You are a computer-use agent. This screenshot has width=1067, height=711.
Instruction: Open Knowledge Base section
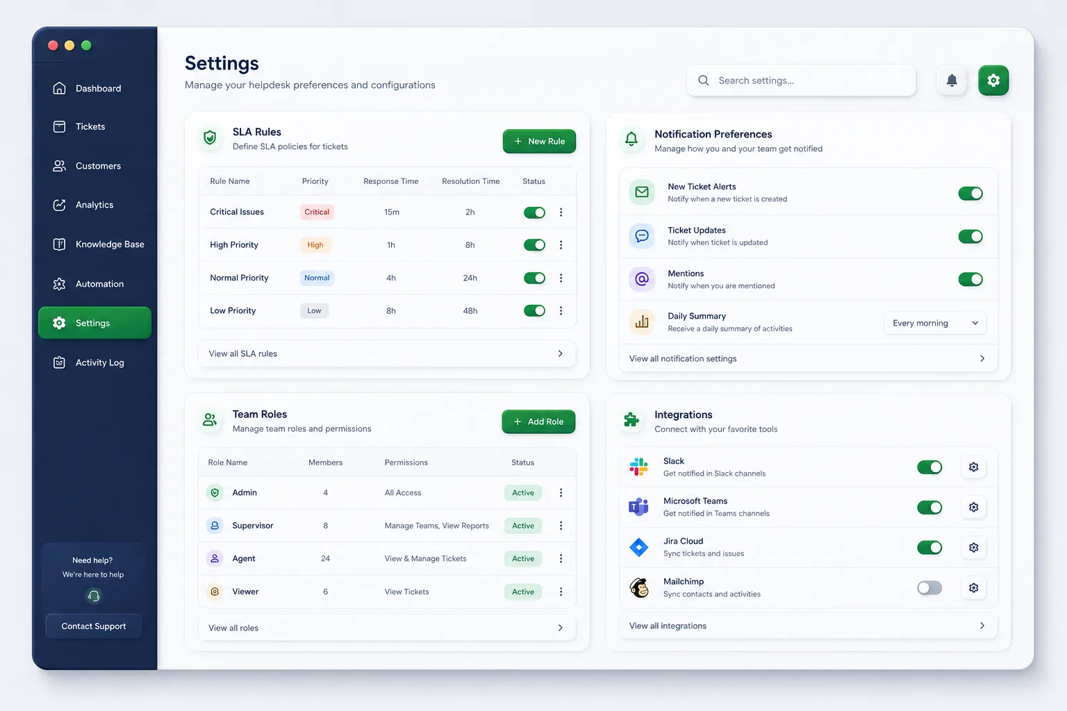(94, 244)
